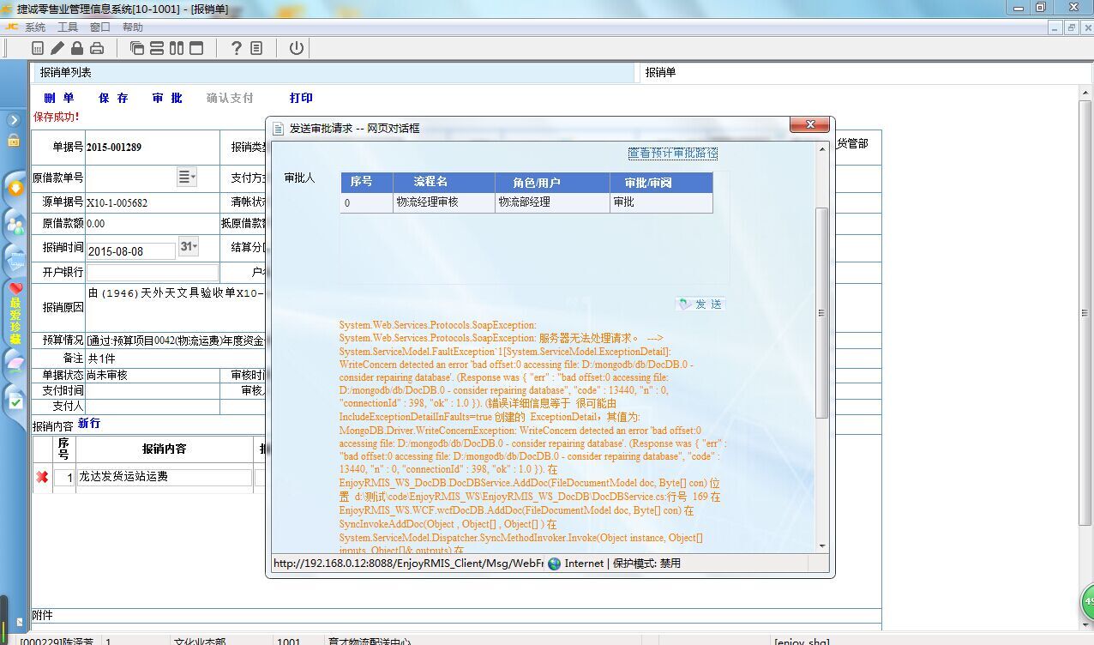Screen dimensions: 1094x645
Task: Open the 报销时间 calendar dropdown
Action: (x=188, y=247)
